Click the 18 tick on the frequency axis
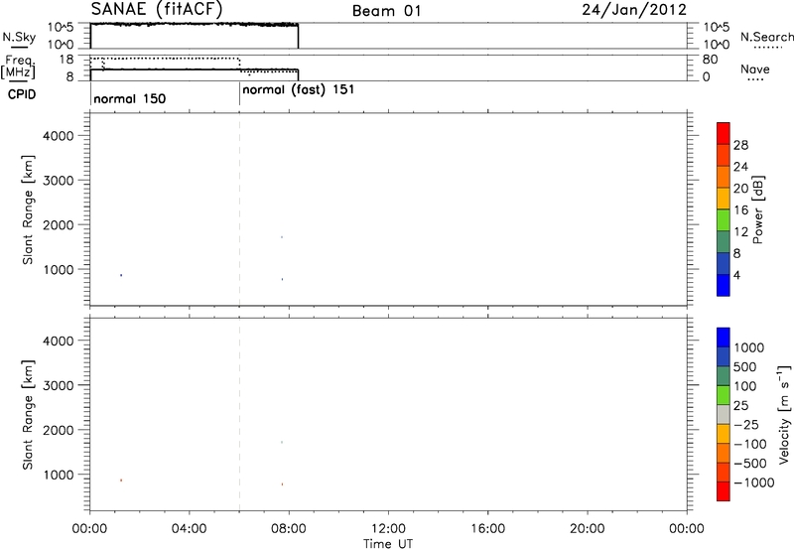This screenshot has width=794, height=550. click(66, 60)
